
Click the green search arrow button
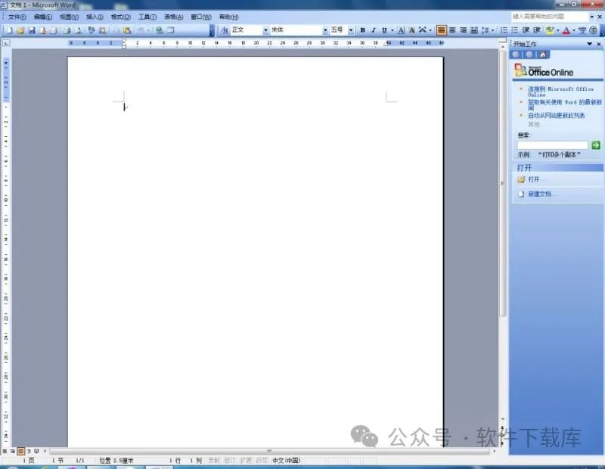[596, 145]
